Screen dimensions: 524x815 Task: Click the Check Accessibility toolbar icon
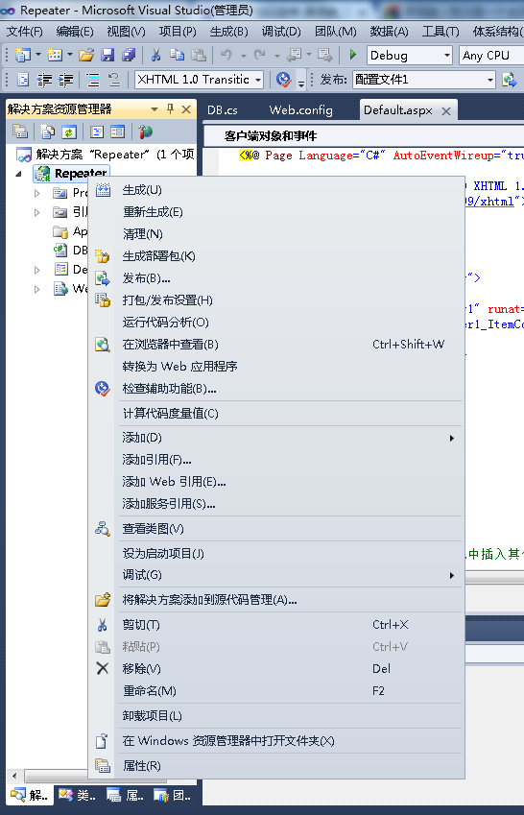pos(284,80)
